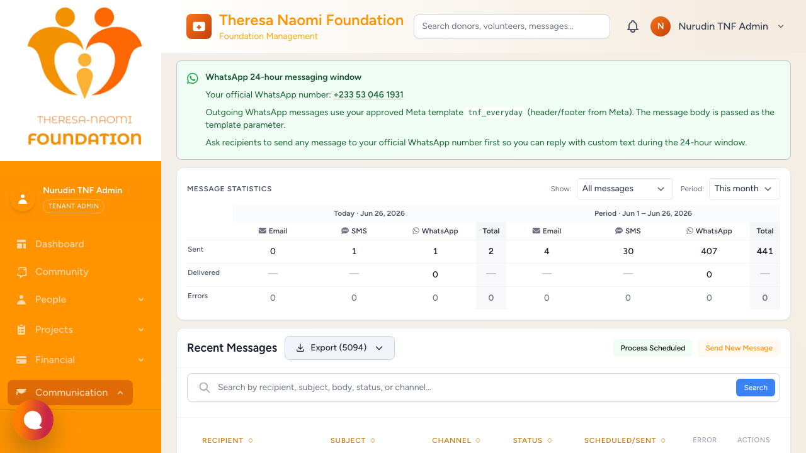Click the People person icon in sidebar
The width and height of the screenshot is (806, 453).
22,299
